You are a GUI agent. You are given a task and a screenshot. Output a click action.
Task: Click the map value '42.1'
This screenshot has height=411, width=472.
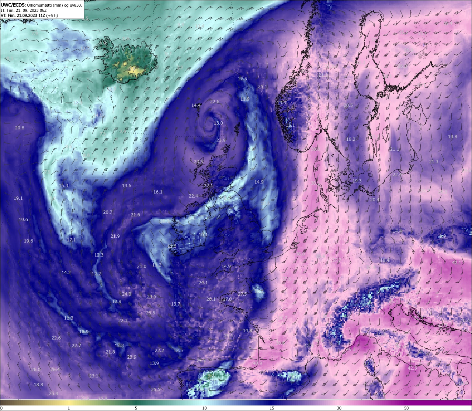coord(457,263)
